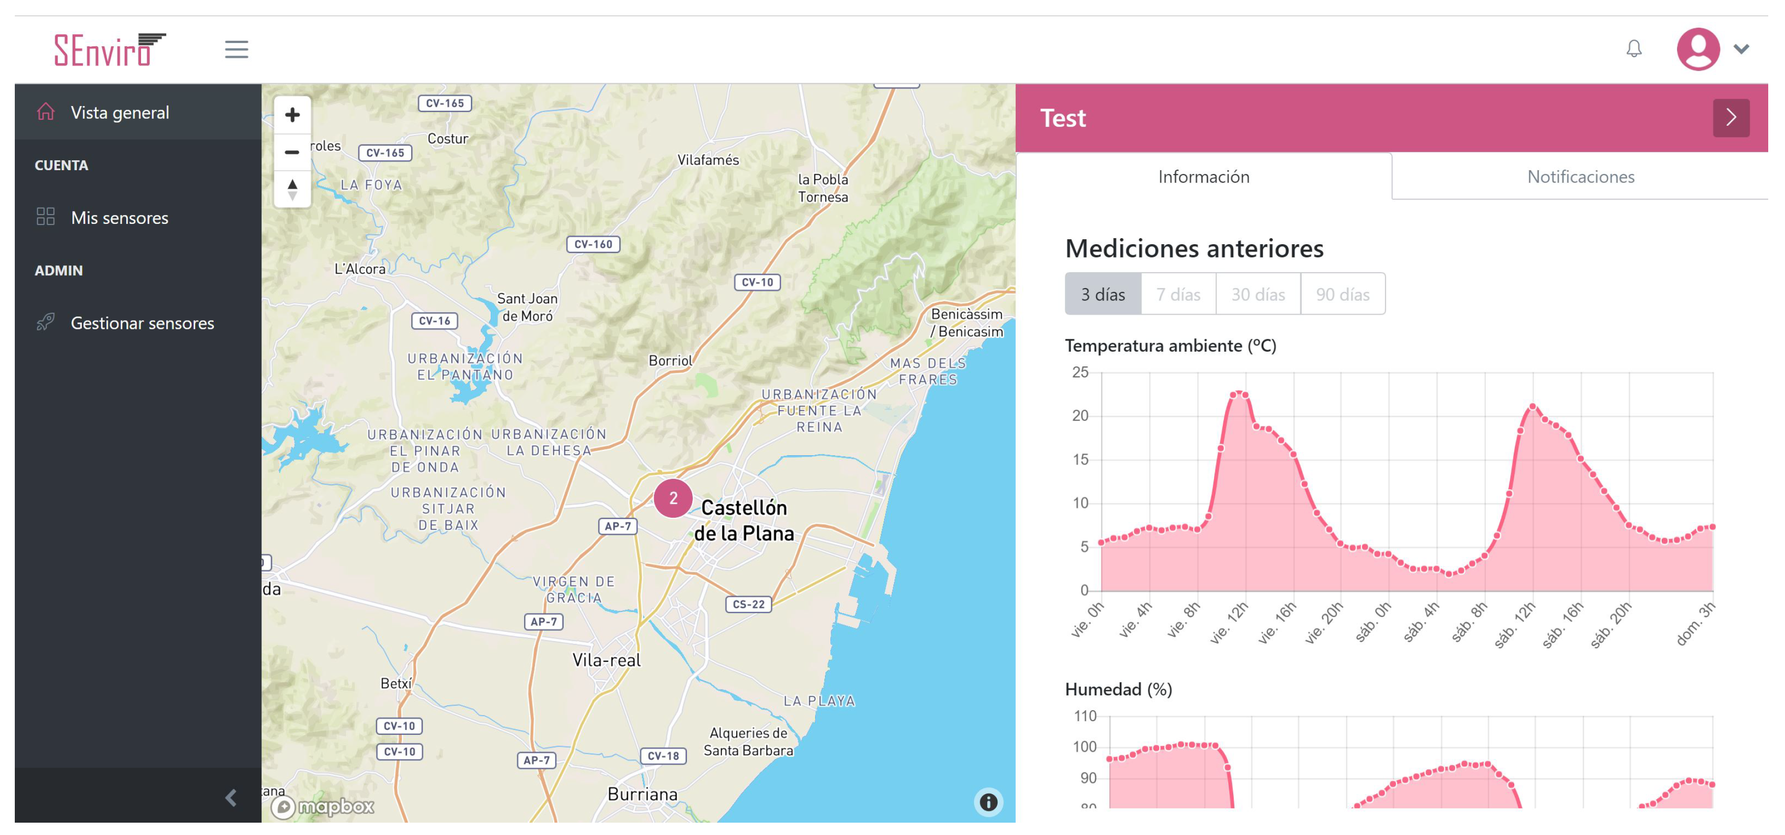Select the 90 días range

(1342, 294)
